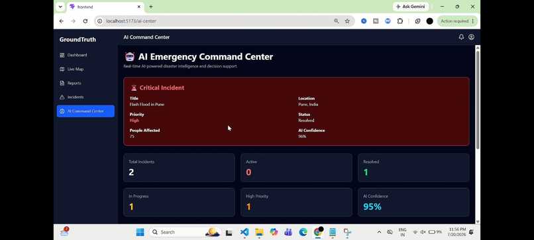Open the Windows Start menu
Viewport: 534px width, 240px height.
point(140,232)
